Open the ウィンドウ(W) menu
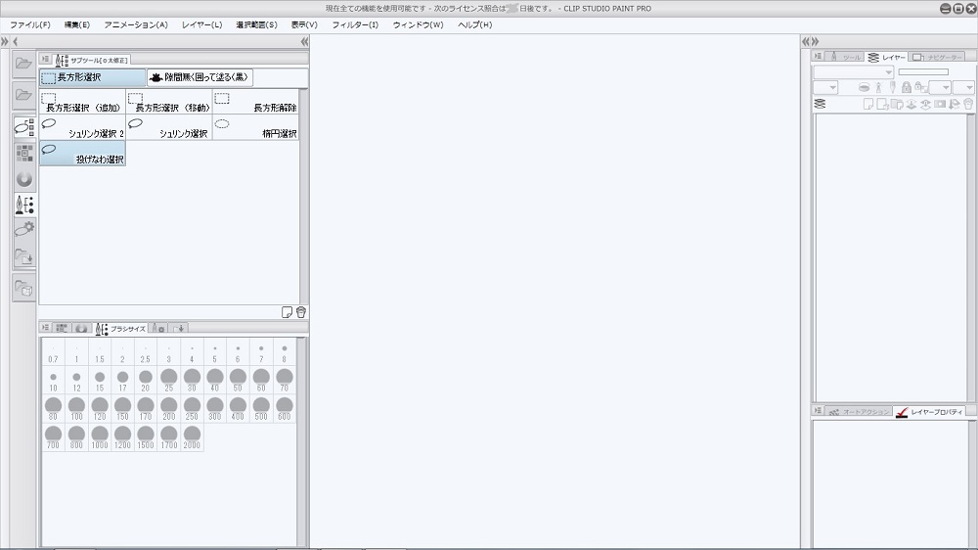978x550 pixels. click(x=418, y=25)
